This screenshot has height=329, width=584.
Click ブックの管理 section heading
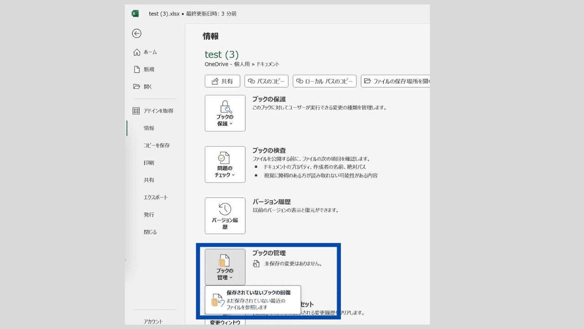(269, 253)
